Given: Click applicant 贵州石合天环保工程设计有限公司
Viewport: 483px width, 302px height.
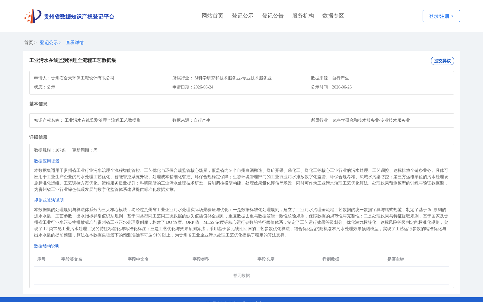Looking at the screenshot, I should tap(83, 78).
